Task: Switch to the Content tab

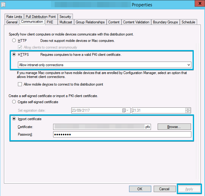Action: [114, 22]
